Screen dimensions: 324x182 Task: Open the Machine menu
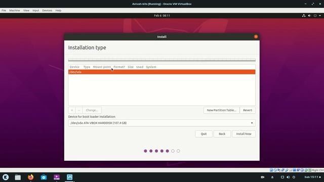point(15,10)
